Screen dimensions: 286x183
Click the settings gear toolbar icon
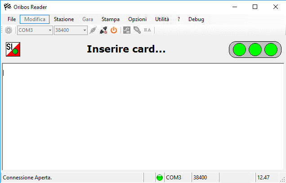pyautogui.click(x=9, y=30)
